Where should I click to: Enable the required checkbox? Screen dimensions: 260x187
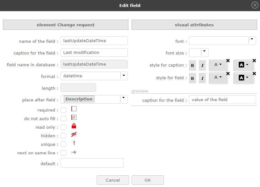coord(63,110)
